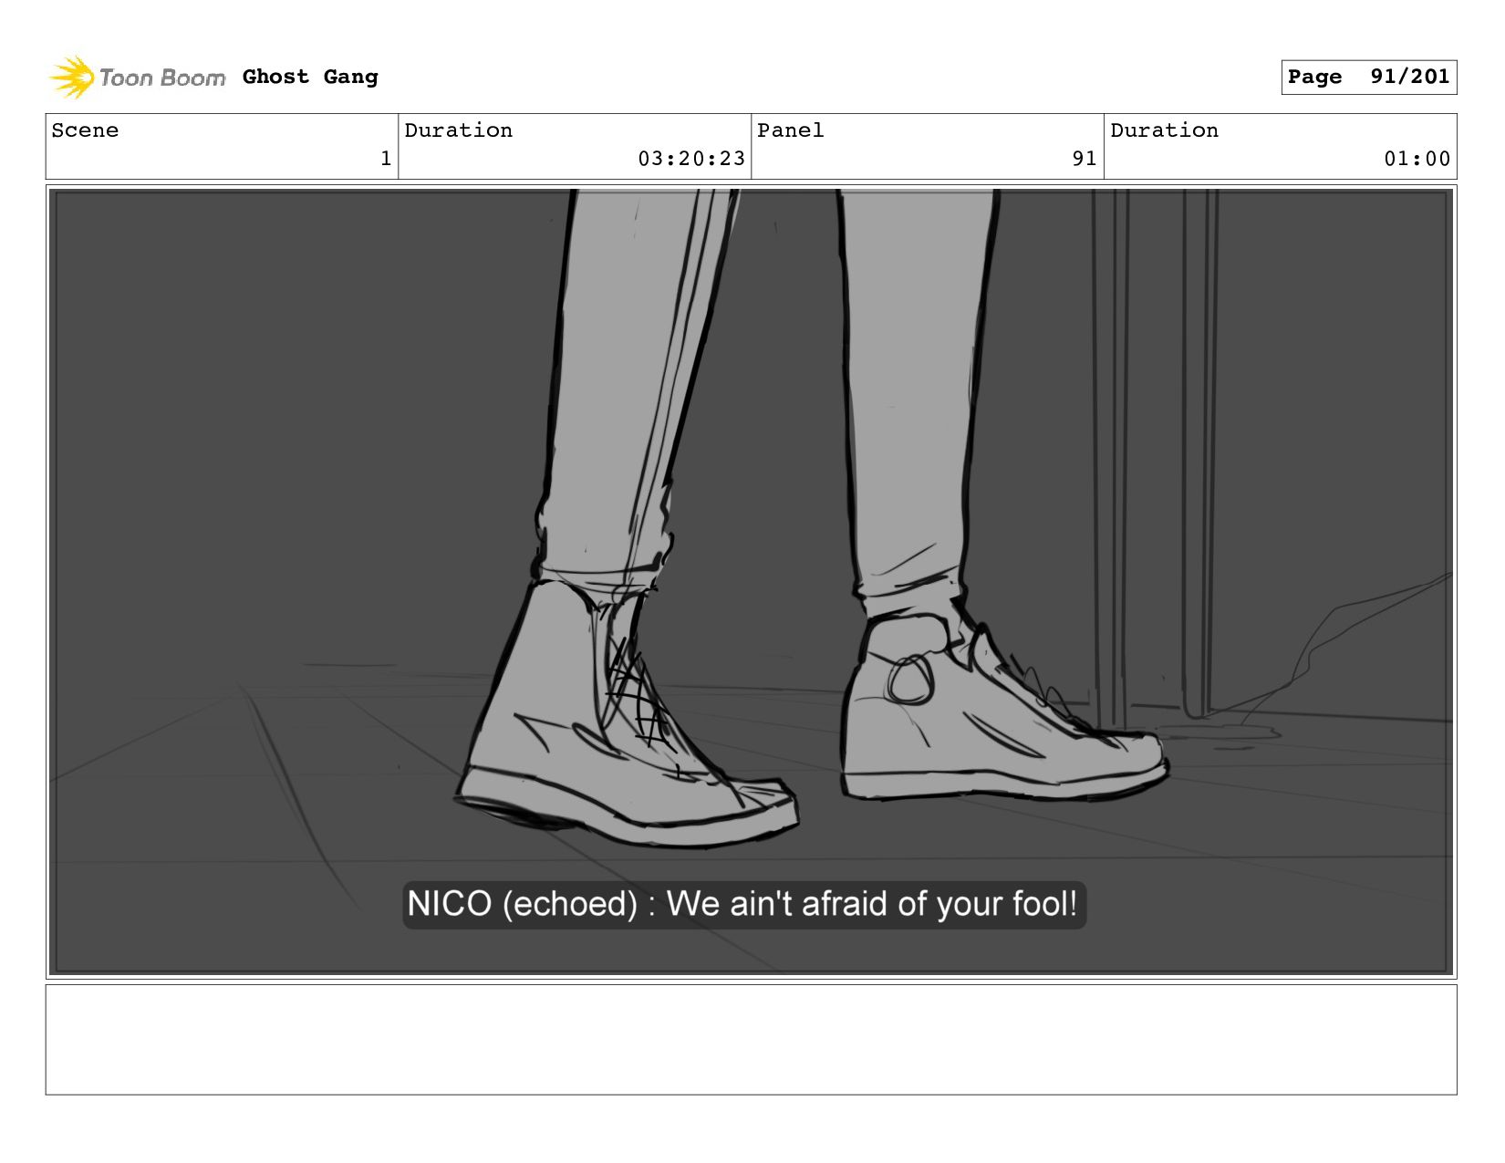This screenshot has height=1163, width=1505.
Task: Click panel duration value '01:00'
Action: (x=1417, y=159)
